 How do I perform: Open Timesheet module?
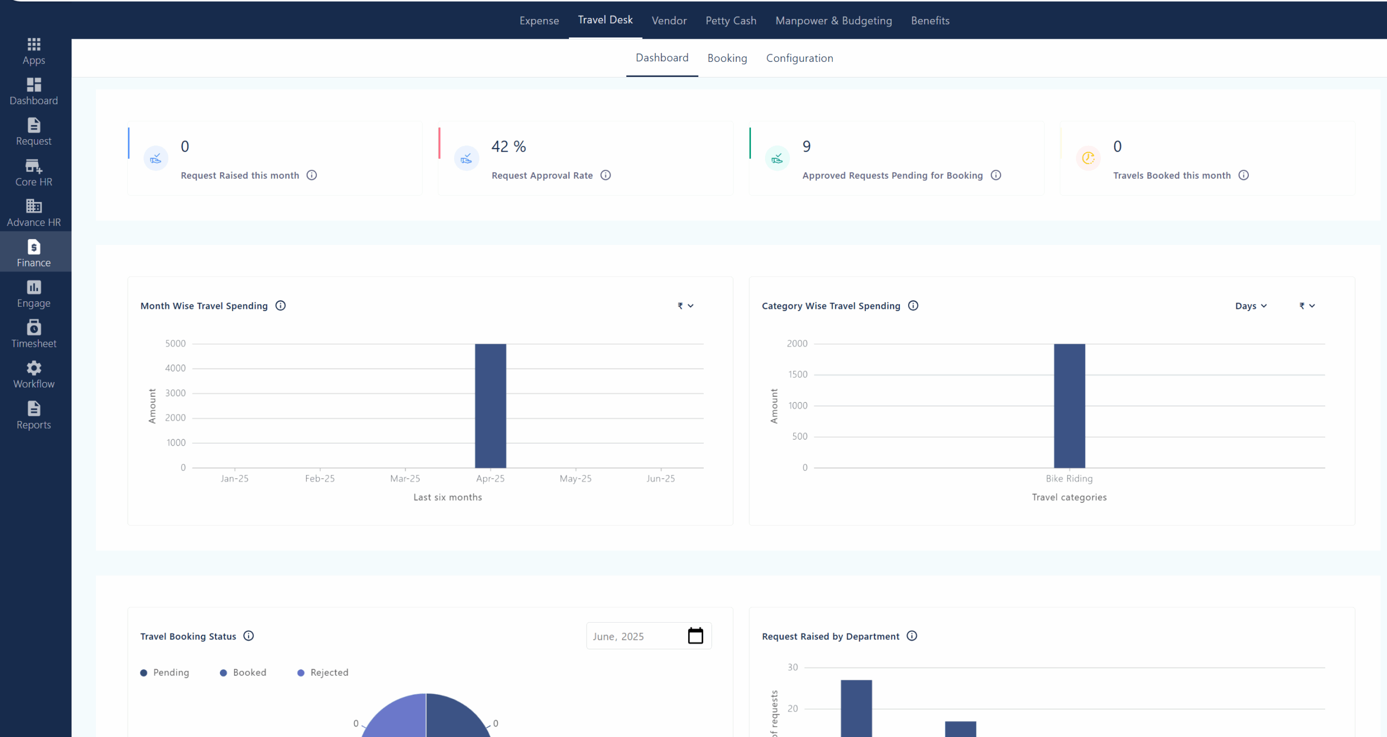coord(34,335)
